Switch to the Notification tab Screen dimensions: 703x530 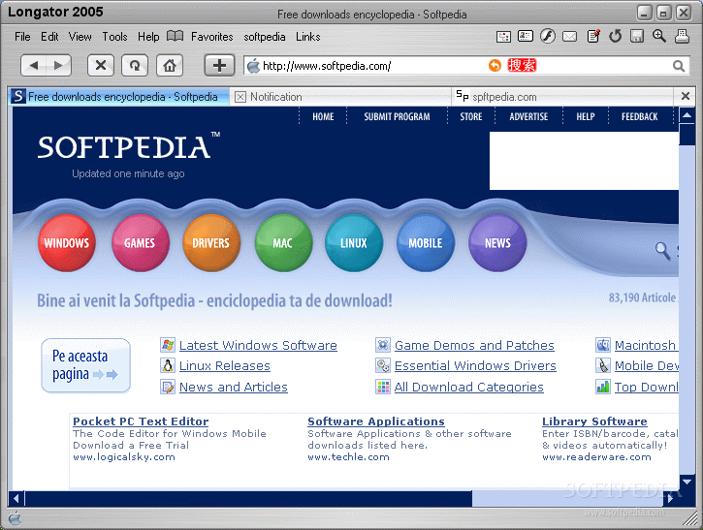pos(339,96)
